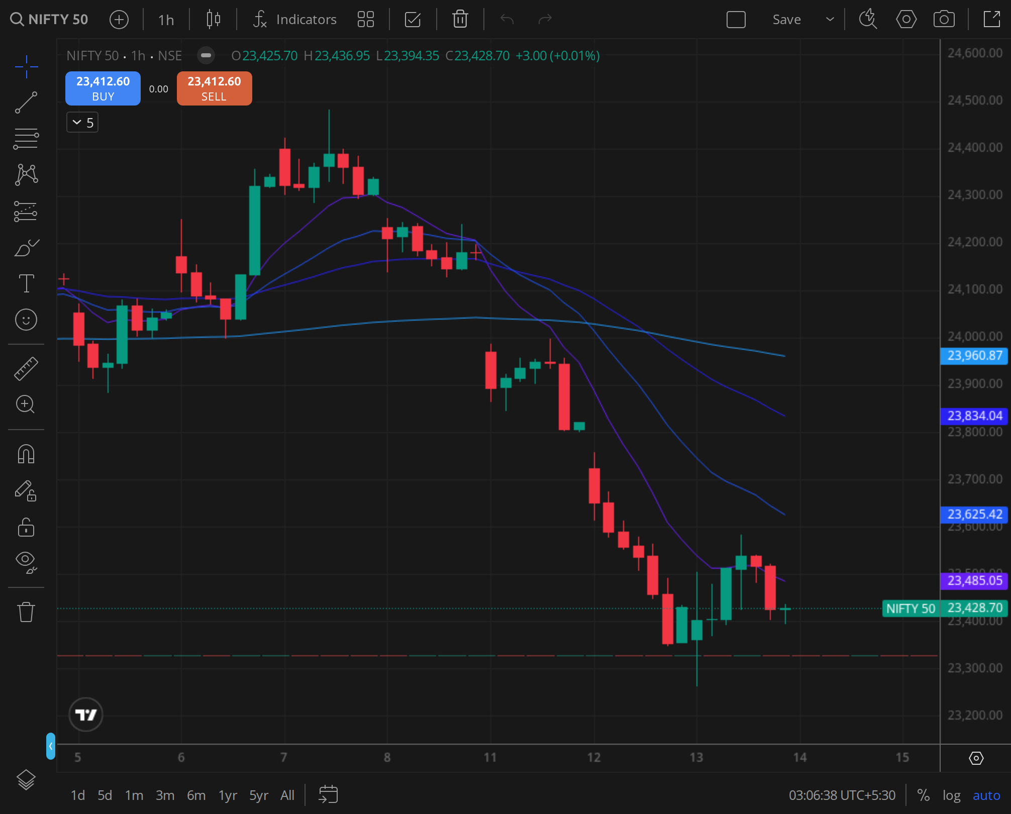
Task: Click the Save button
Action: (x=787, y=20)
